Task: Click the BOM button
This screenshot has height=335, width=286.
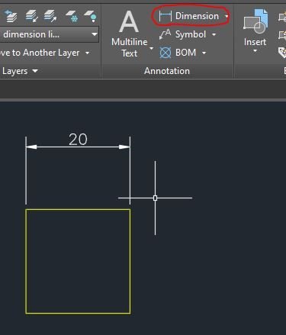Action: point(178,53)
